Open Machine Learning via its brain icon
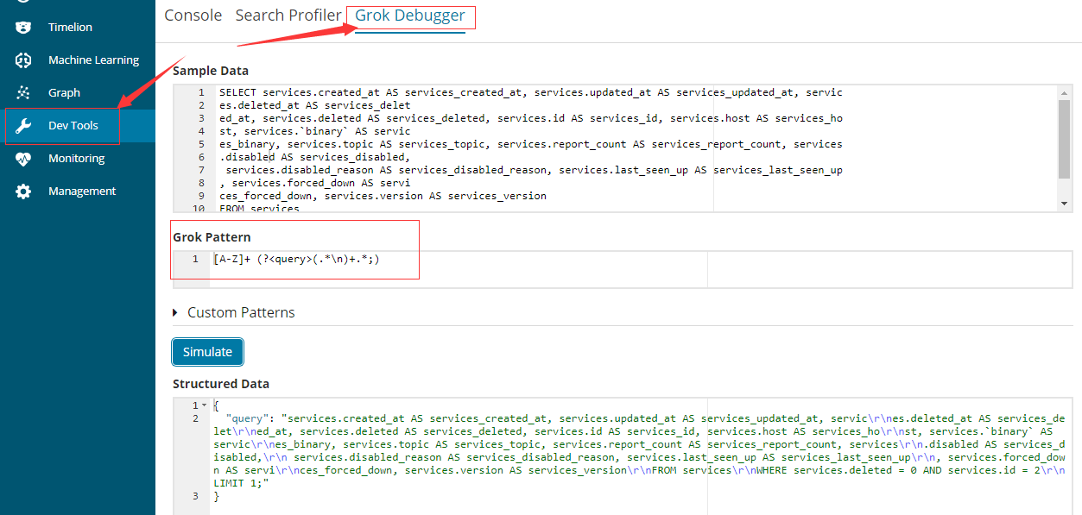The height and width of the screenshot is (515, 1082). pos(23,60)
